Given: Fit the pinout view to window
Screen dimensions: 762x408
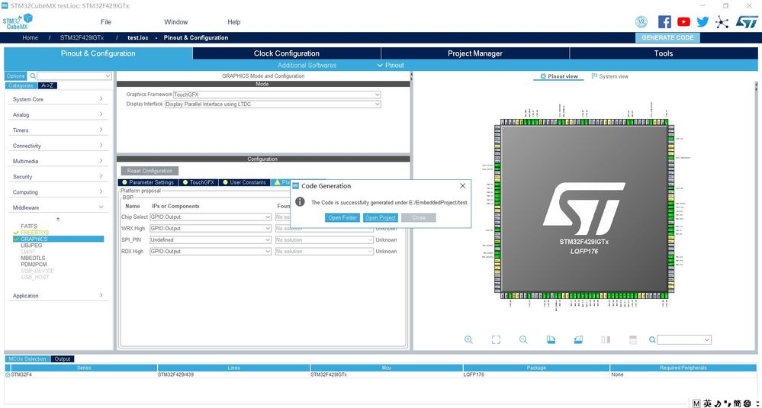Looking at the screenshot, I should tap(496, 339).
